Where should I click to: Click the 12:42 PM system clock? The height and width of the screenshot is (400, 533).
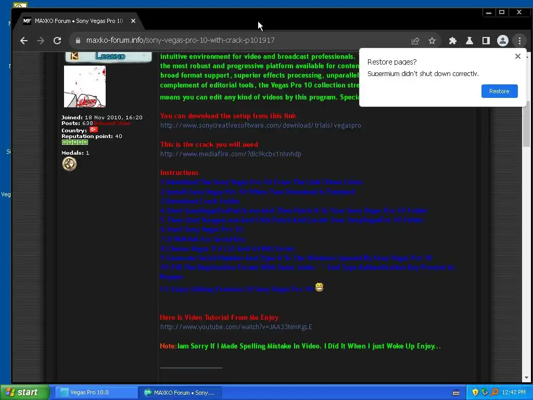click(514, 393)
